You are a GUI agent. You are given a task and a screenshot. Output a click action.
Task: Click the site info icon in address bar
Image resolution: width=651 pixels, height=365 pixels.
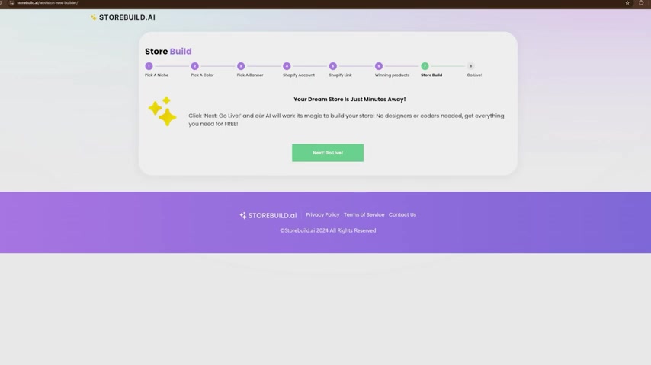pos(11,3)
